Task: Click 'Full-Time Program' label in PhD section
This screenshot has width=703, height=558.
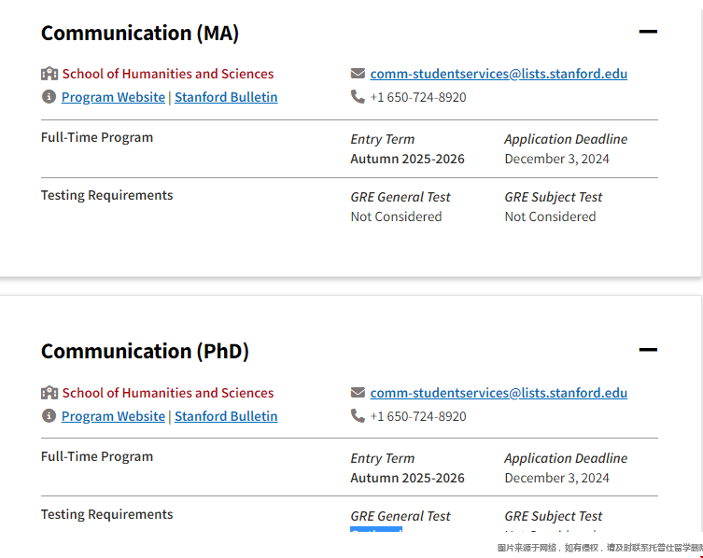Action: point(97,456)
